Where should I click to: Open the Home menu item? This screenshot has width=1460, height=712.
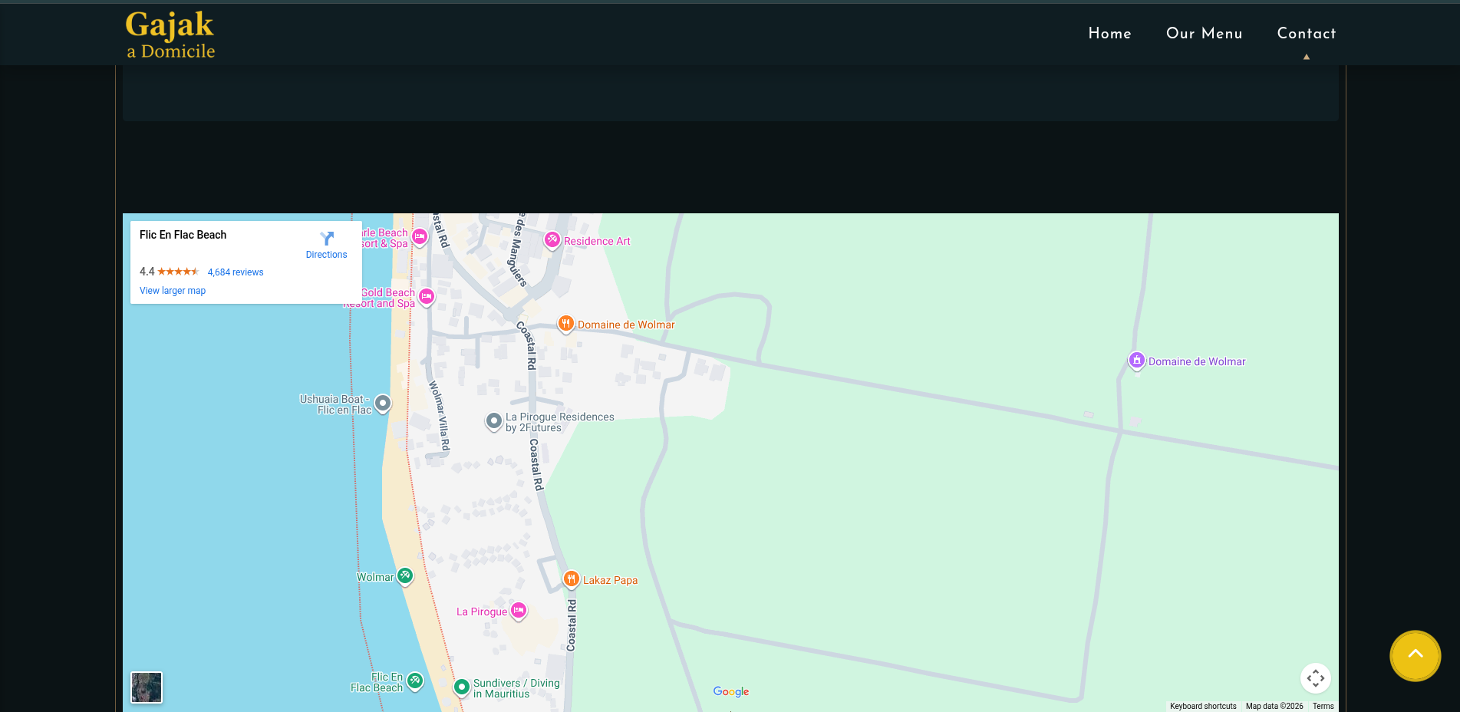pos(1109,33)
